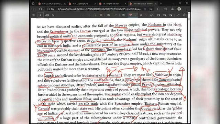
Task: Close the 'C8-The Guptas' tab
Action: pos(156,4)
